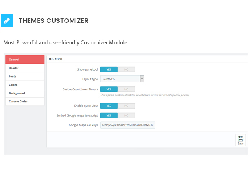The height and width of the screenshot is (173, 252).
Task: Click the Google Maps API keys field
Action: pos(128,125)
